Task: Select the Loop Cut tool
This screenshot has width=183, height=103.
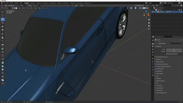Action: coord(3,56)
